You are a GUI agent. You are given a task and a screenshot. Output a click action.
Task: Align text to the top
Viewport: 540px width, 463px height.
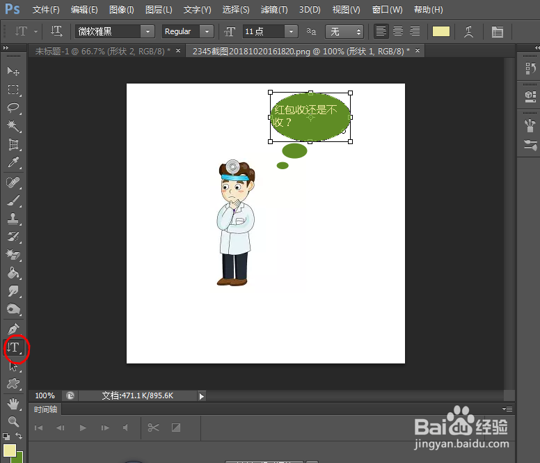pyautogui.click(x=381, y=31)
